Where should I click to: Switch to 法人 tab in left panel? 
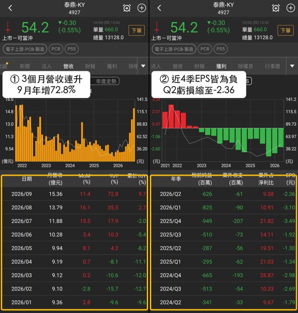[x=46, y=66]
